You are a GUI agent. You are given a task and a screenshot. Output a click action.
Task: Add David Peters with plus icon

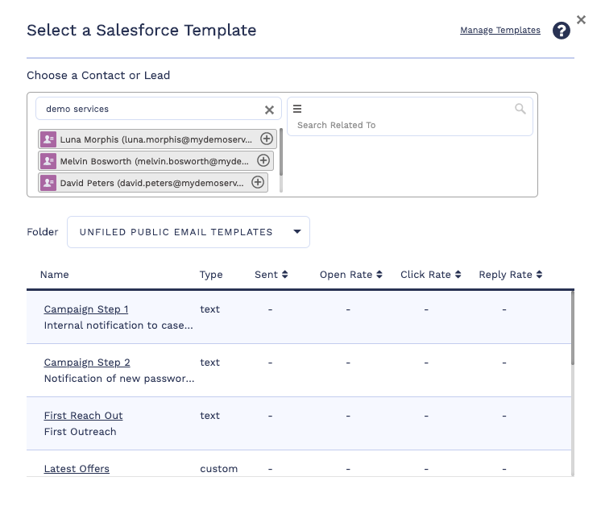click(258, 182)
